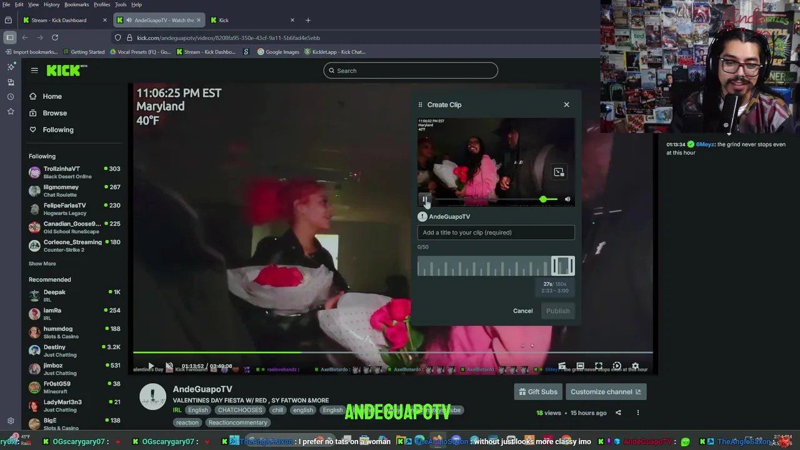The height and width of the screenshot is (450, 800).
Task: Click the Publish clip button
Action: pos(557,311)
